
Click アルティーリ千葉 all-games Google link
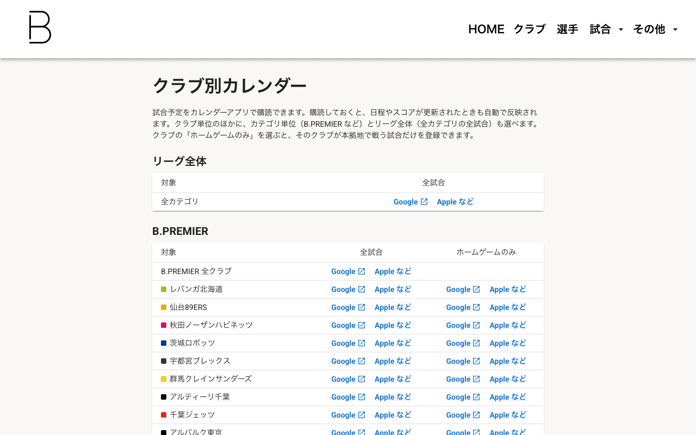pyautogui.click(x=348, y=397)
